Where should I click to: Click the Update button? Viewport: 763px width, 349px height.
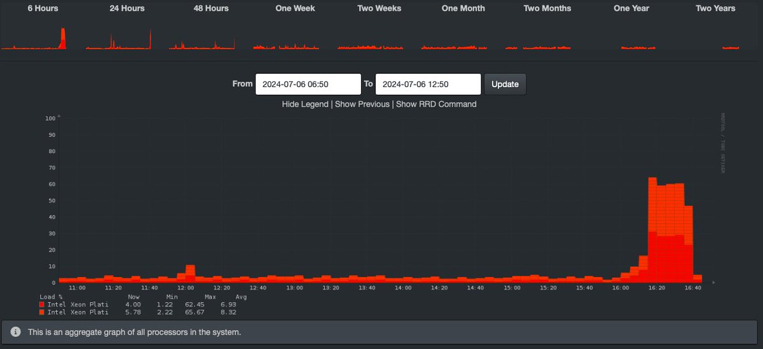[505, 84]
